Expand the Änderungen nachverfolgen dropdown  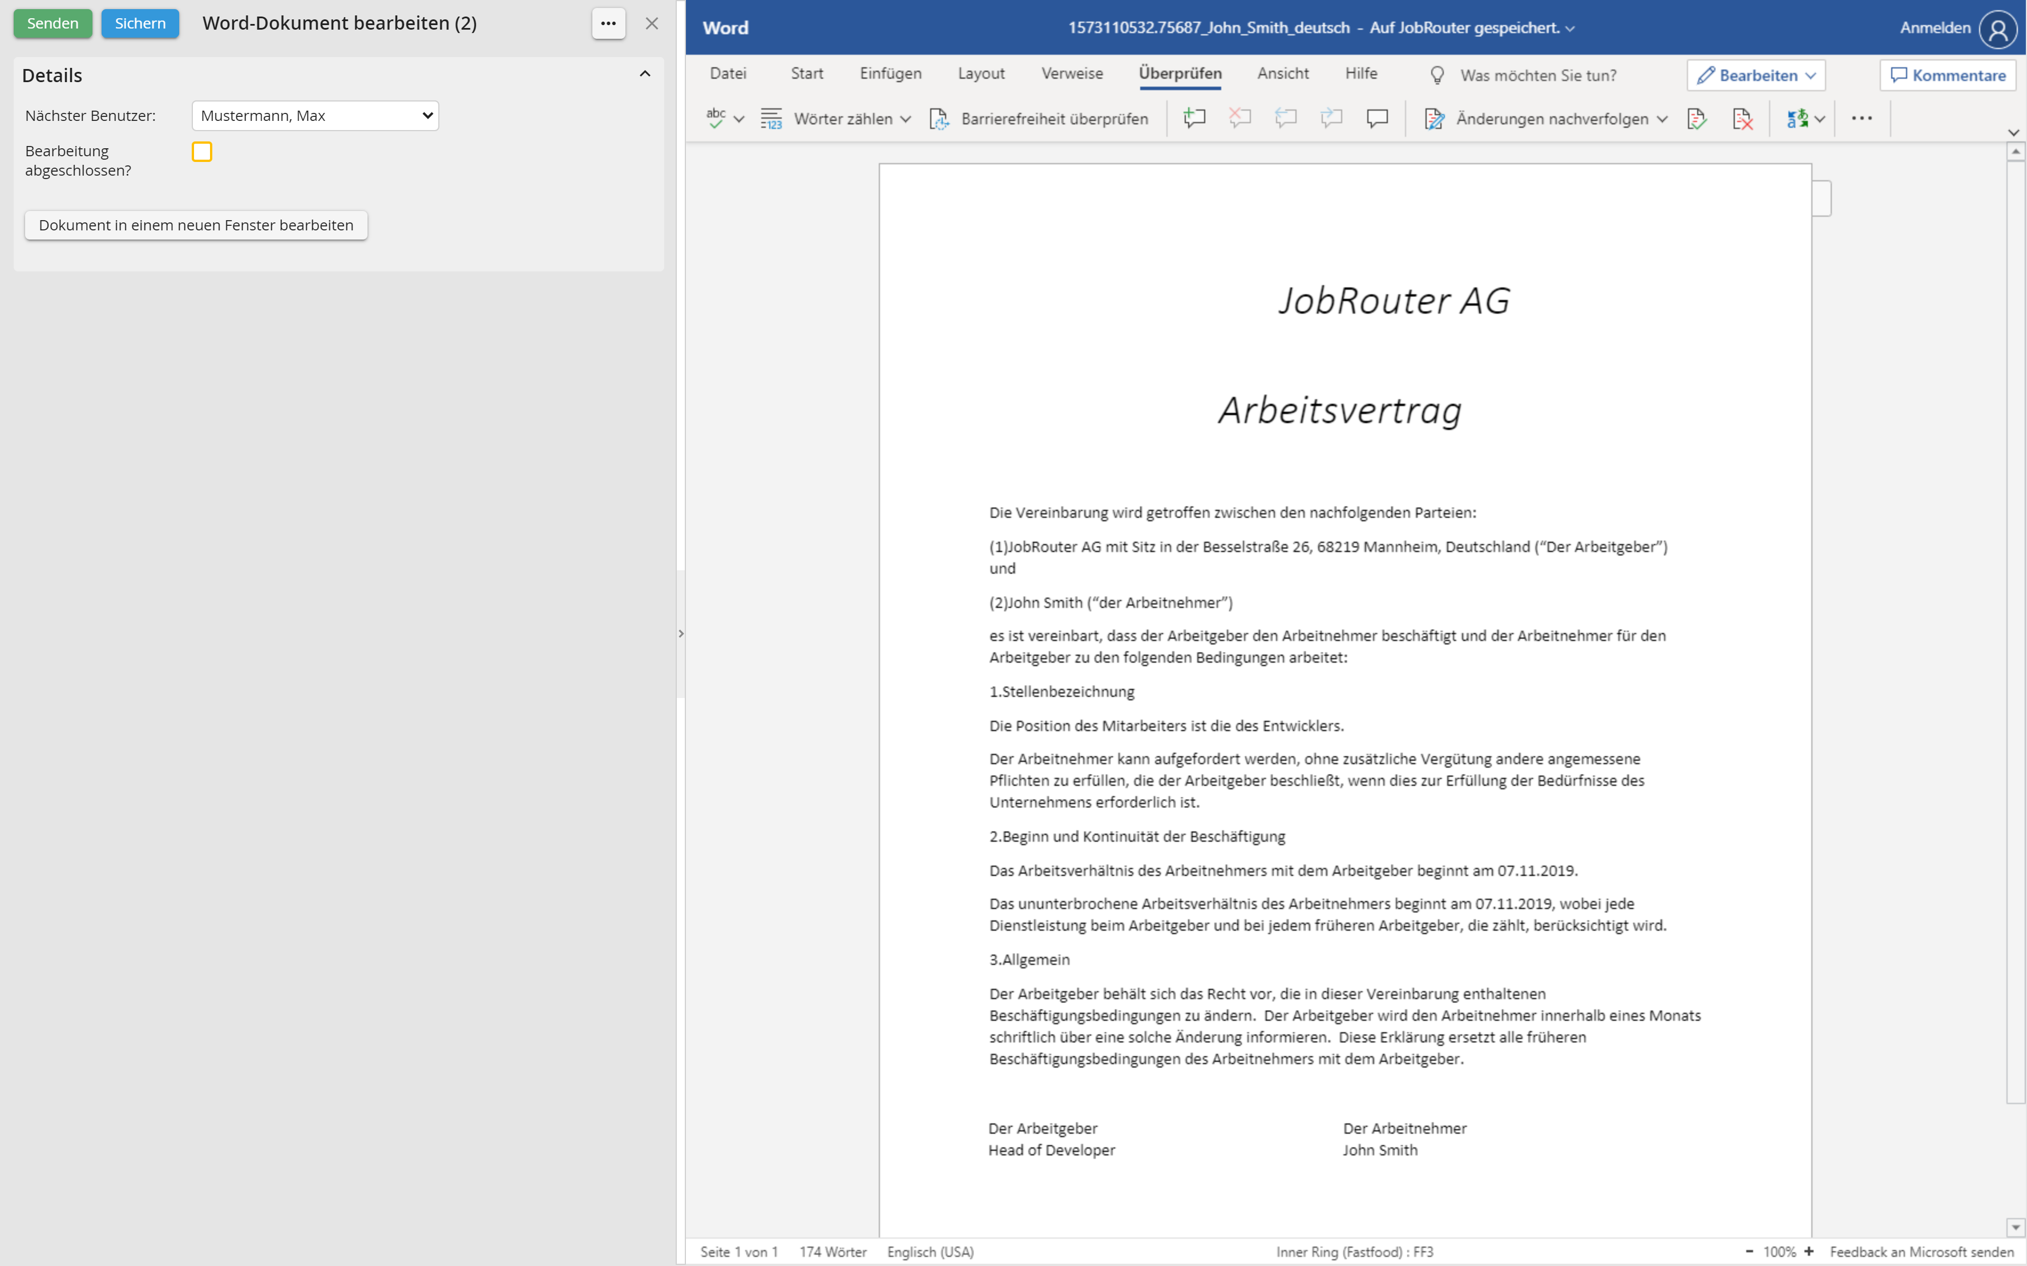pos(1662,120)
